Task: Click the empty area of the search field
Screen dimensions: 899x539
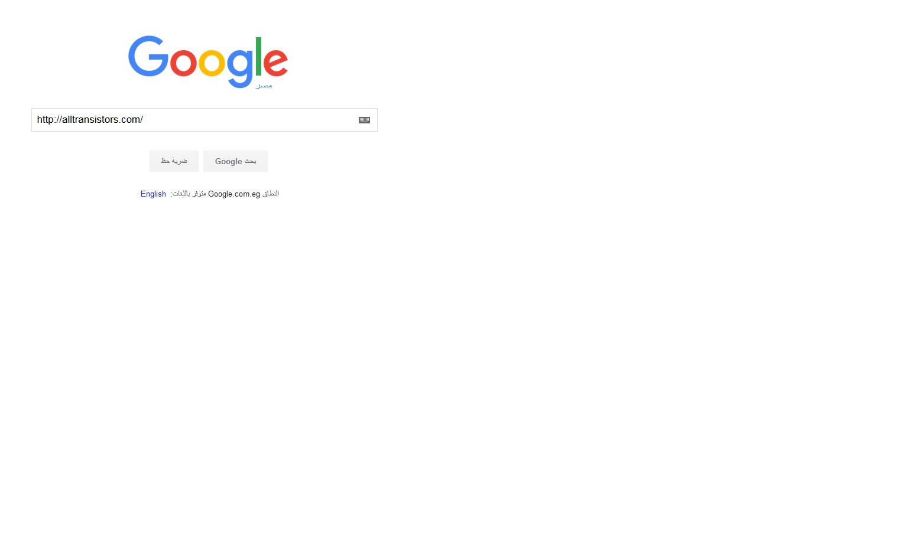Action: coord(248,120)
